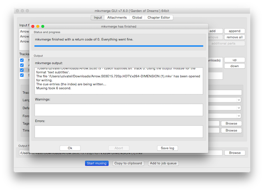The image size is (264, 192).
Task: Click inside the Warnings box
Action: tap(119, 110)
